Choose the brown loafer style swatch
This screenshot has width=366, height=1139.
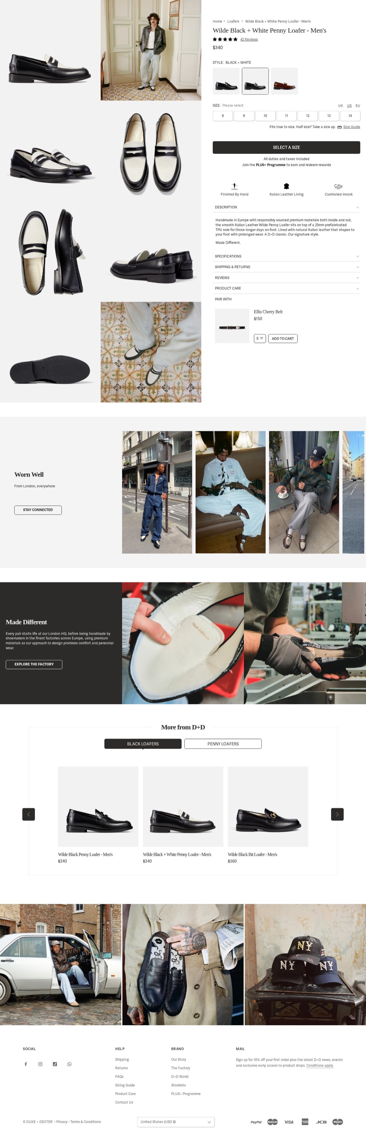[x=284, y=81]
